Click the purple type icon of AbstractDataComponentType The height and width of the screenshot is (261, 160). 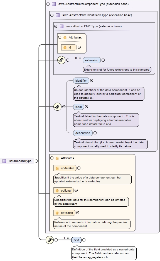[54, 4]
